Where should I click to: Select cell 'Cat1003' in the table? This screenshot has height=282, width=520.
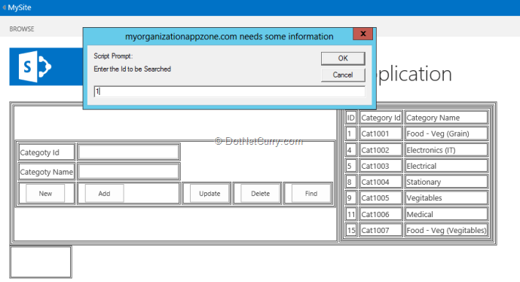click(x=381, y=166)
